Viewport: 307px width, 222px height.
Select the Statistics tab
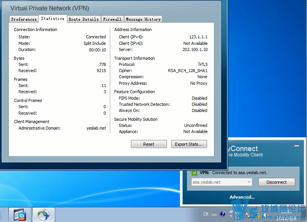click(x=52, y=18)
